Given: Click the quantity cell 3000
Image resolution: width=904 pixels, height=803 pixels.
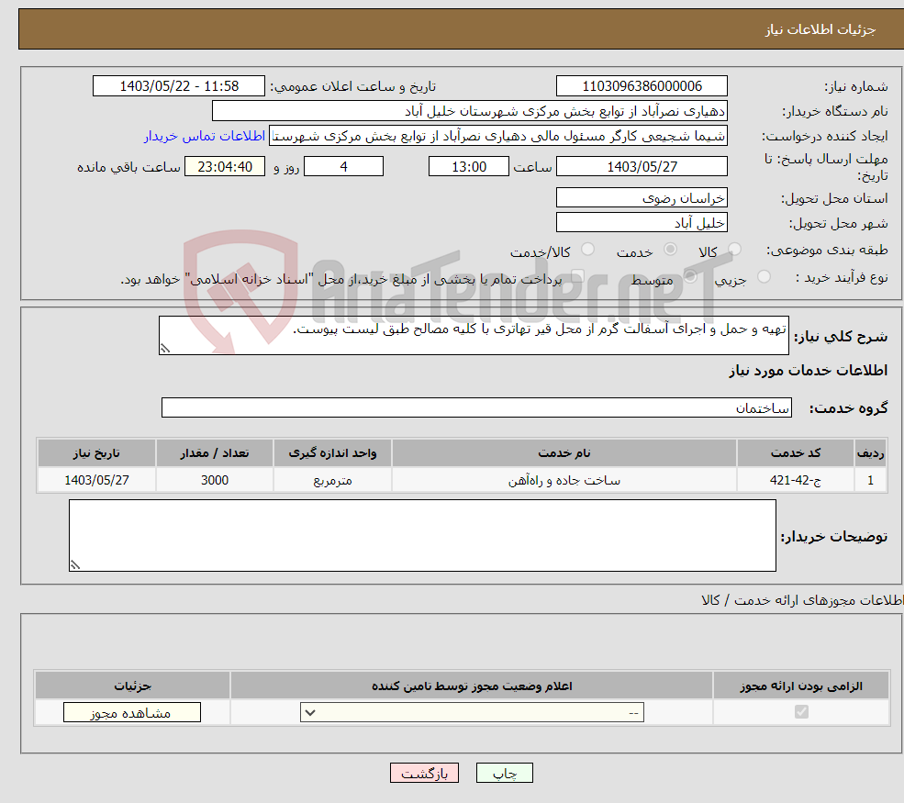Looking at the screenshot, I should pos(215,480).
